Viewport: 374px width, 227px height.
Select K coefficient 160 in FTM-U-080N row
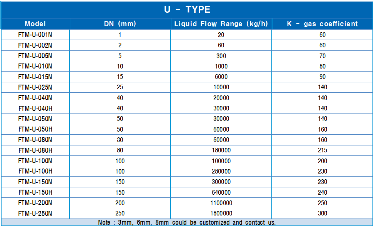322,140
